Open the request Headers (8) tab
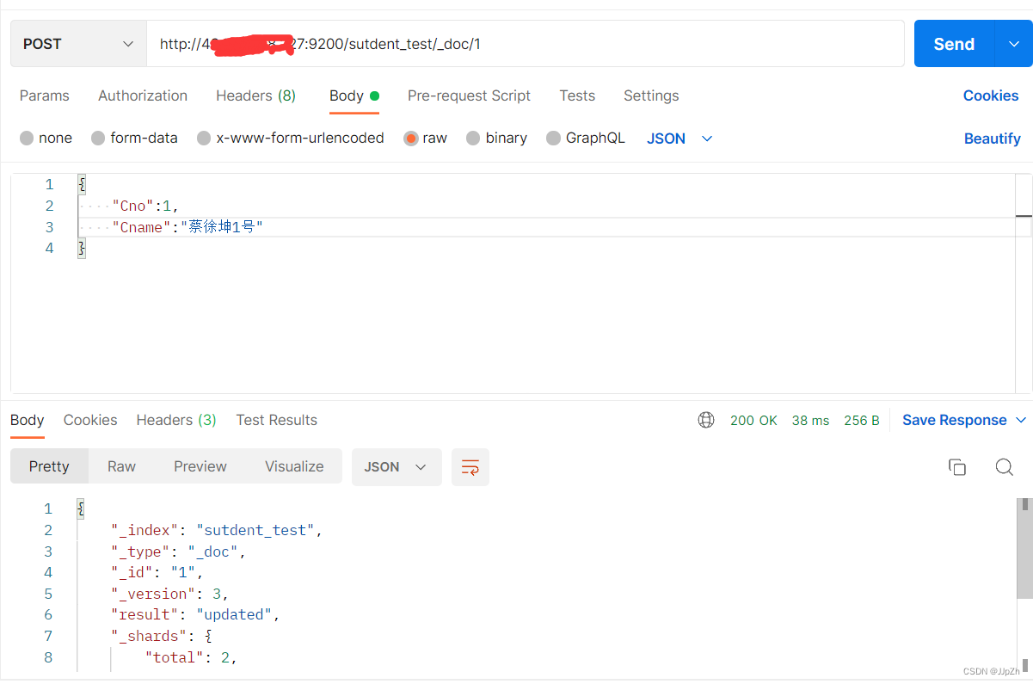 (255, 96)
